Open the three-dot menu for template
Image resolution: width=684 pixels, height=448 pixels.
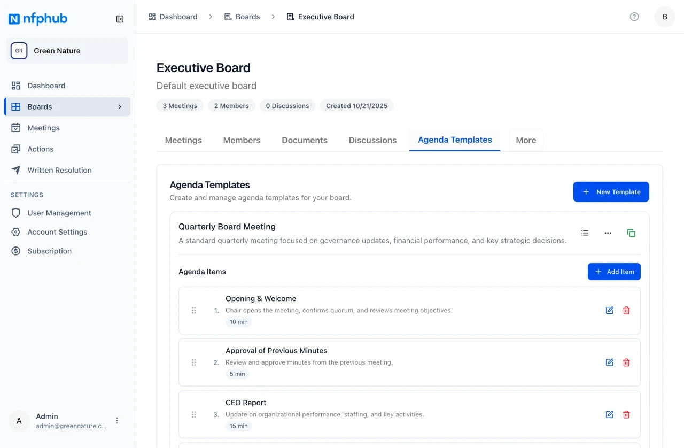pyautogui.click(x=608, y=233)
